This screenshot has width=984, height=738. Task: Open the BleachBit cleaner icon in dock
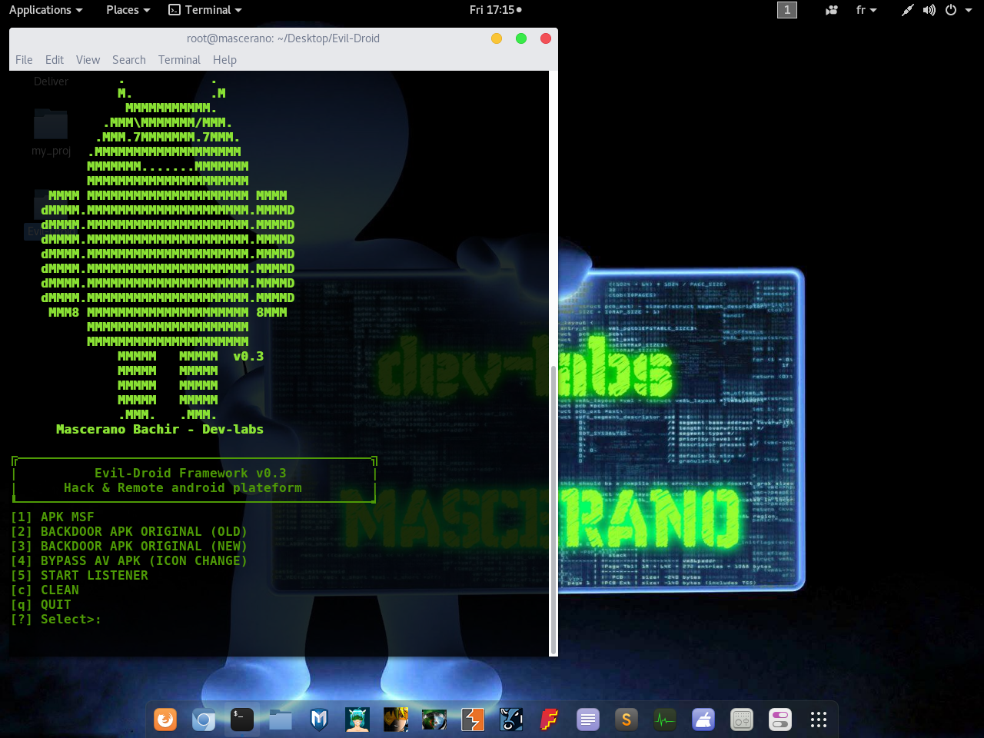click(703, 720)
